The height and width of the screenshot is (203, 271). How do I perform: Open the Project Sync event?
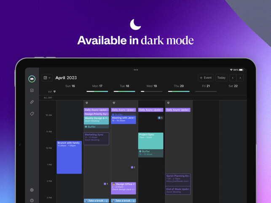coord(151,141)
